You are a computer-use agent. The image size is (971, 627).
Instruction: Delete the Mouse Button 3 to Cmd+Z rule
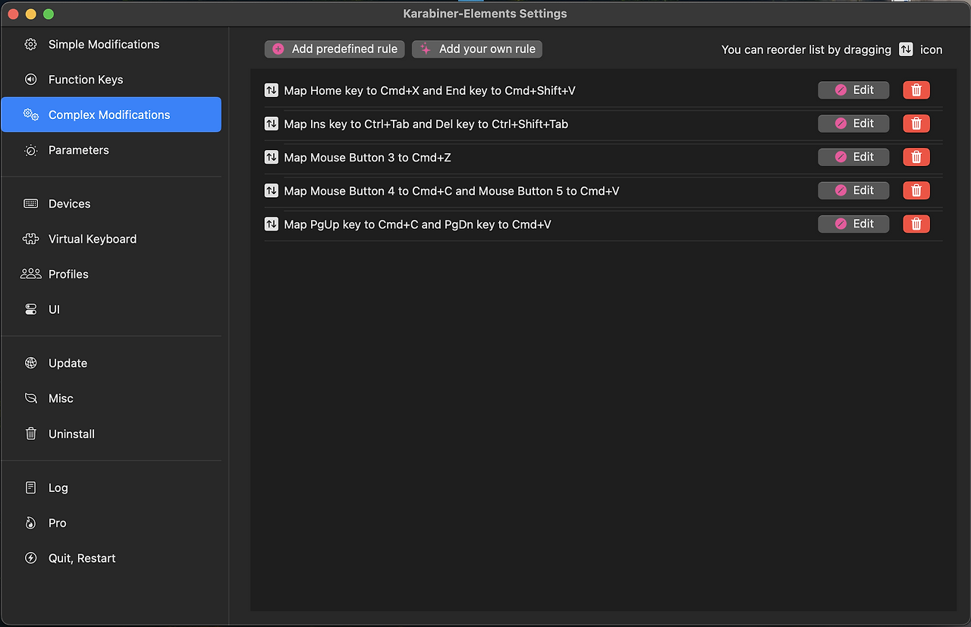coord(916,157)
